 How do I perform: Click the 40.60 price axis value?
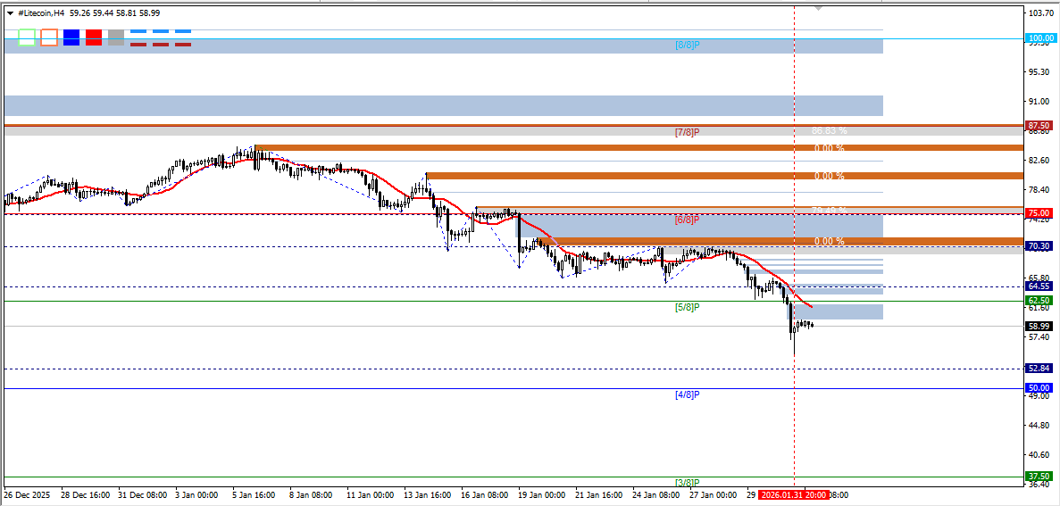point(1039,454)
